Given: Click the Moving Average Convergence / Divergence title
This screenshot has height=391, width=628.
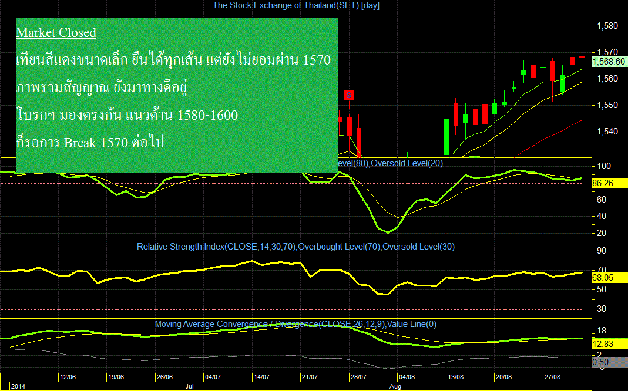Looking at the screenshot, I should [295, 324].
